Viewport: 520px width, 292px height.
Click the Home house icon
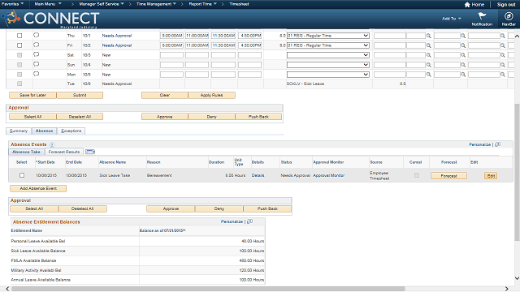pyautogui.click(x=467, y=5)
